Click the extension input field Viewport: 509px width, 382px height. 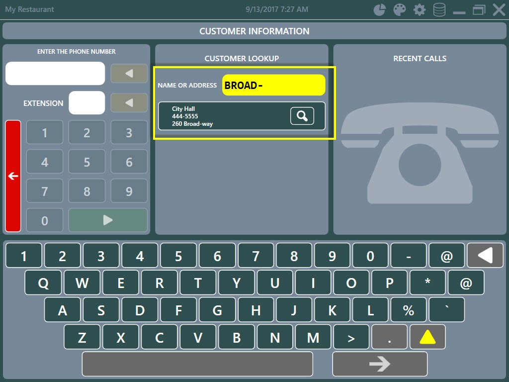87,103
